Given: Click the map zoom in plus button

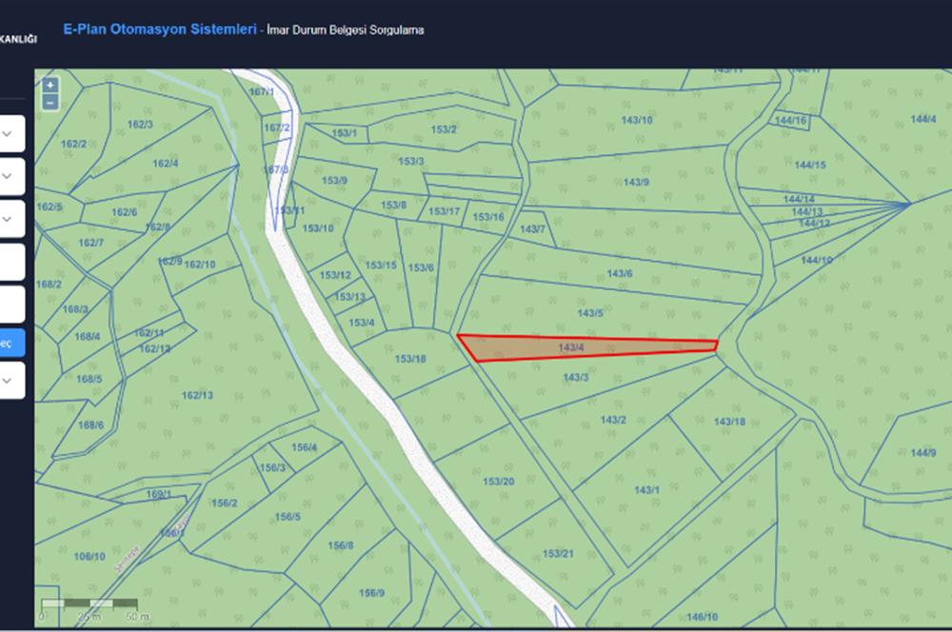Looking at the screenshot, I should coord(50,86).
